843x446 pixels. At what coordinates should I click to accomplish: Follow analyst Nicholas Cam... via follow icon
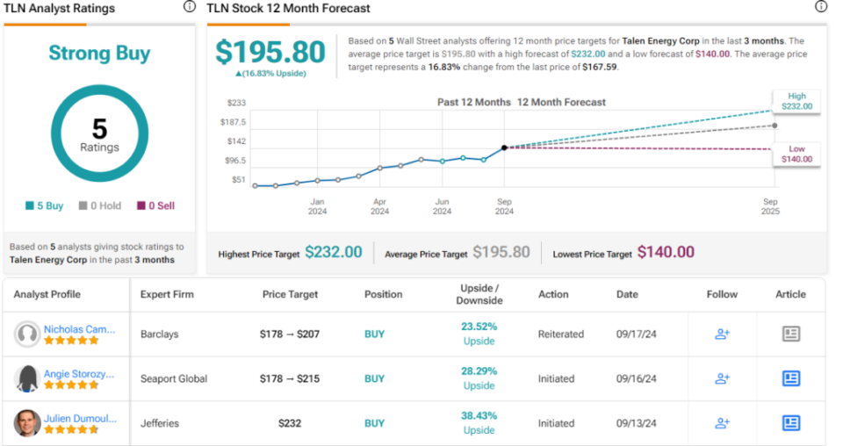722,334
